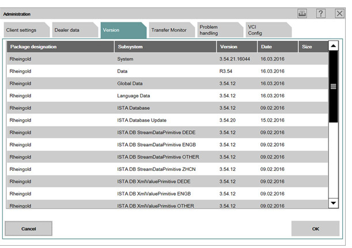Click the print icon in title bar
352x248 pixels.
coord(302,13)
